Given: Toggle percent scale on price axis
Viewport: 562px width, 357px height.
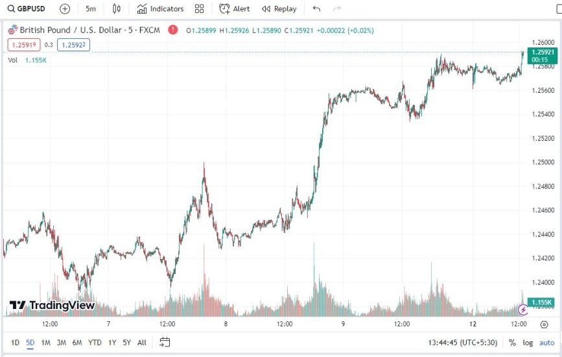Looking at the screenshot, I should [x=512, y=343].
